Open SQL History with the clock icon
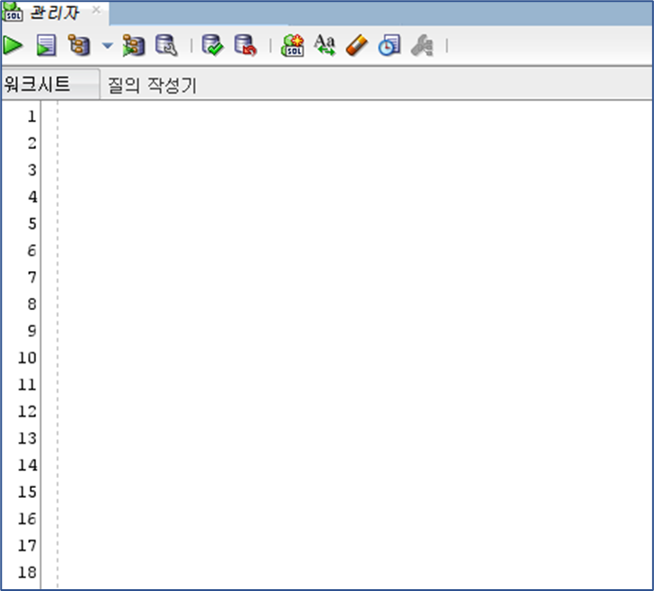Image resolution: width=654 pixels, height=591 pixels. click(x=389, y=45)
